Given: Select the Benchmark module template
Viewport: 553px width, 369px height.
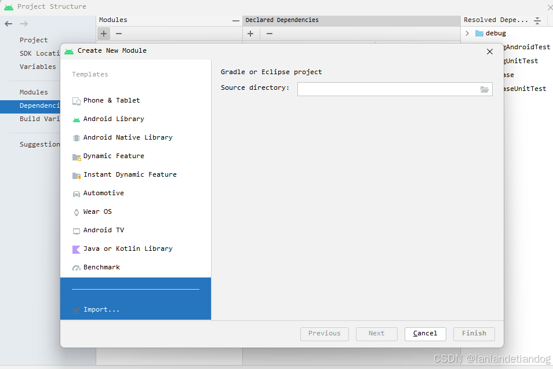Looking at the screenshot, I should [x=101, y=267].
